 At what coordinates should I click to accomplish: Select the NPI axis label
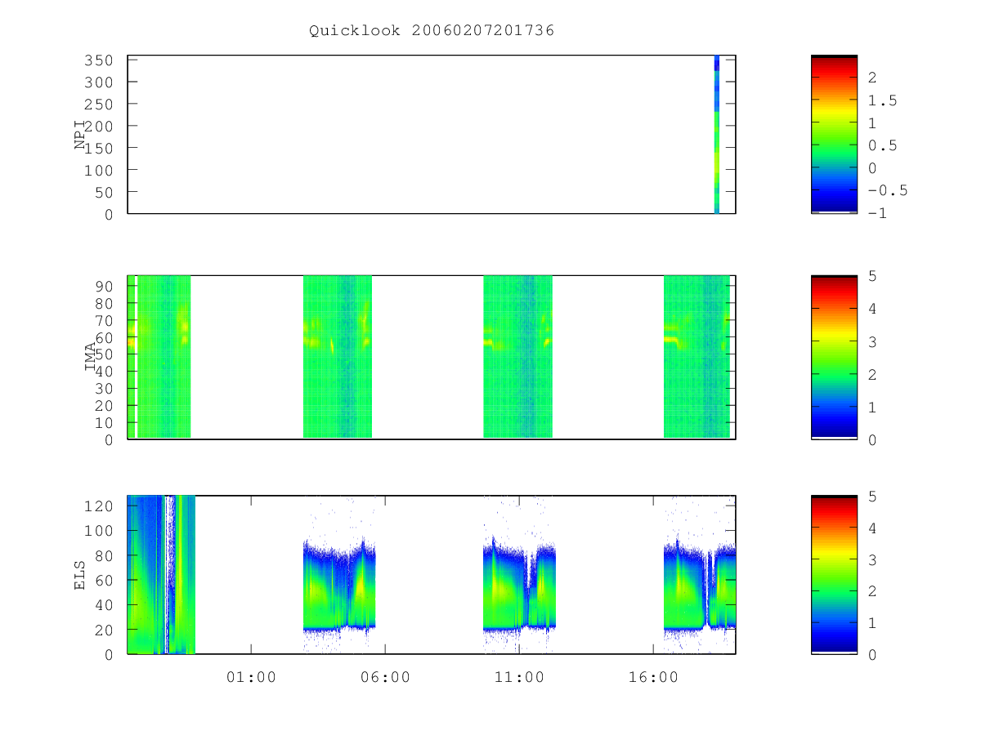(x=80, y=135)
